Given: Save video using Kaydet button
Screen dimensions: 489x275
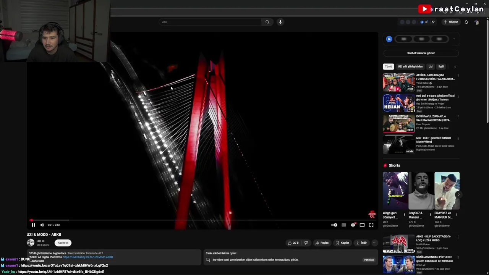Looking at the screenshot, I should click(342, 243).
